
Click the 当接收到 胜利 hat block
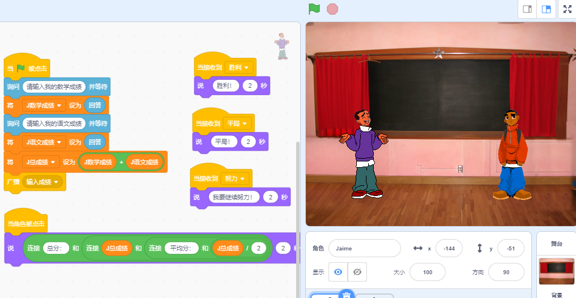[x=225, y=65]
